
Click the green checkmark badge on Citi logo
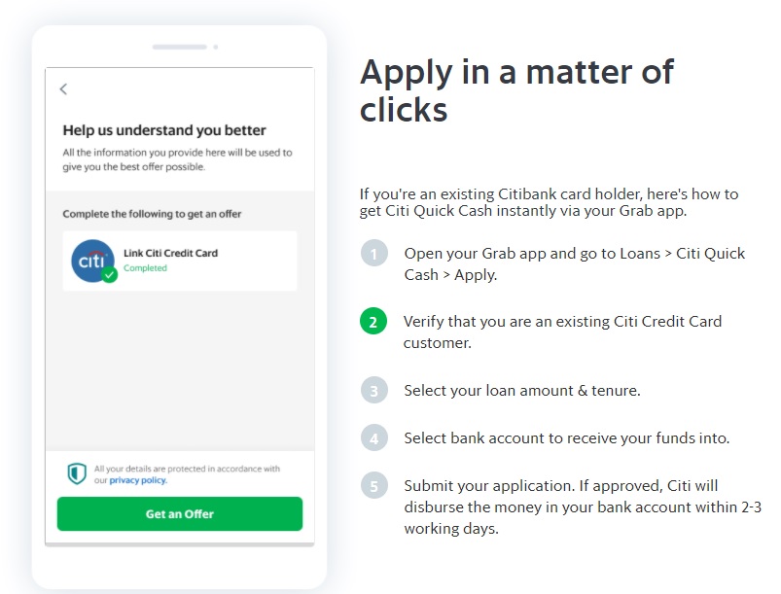(110, 275)
